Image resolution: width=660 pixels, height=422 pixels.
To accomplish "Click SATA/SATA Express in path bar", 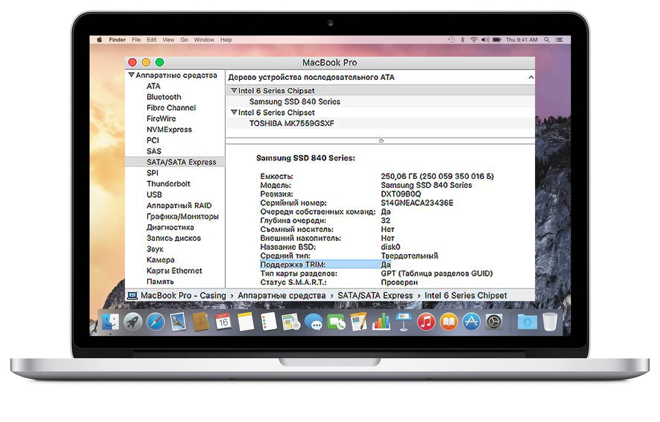I will tap(375, 296).
